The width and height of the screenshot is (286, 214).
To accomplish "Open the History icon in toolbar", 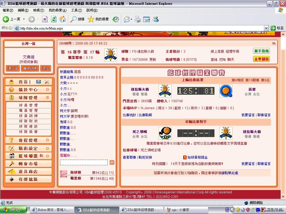I will pos(116,19).
